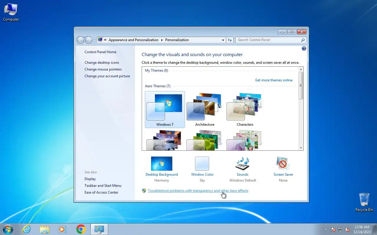
Task: Click Get more themes online link
Action: point(274,80)
